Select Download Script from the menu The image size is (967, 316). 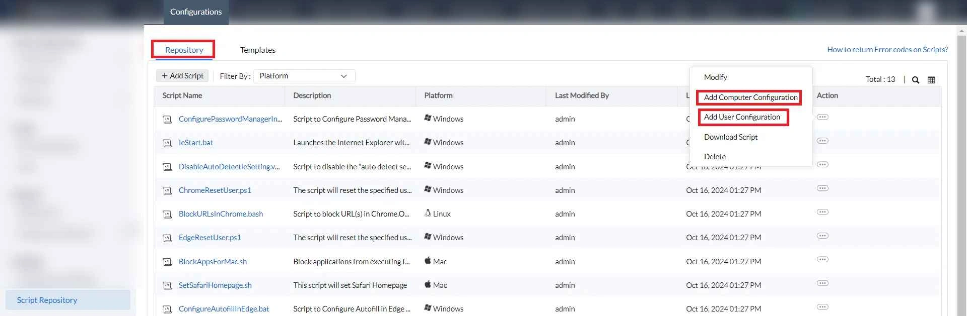(731, 137)
